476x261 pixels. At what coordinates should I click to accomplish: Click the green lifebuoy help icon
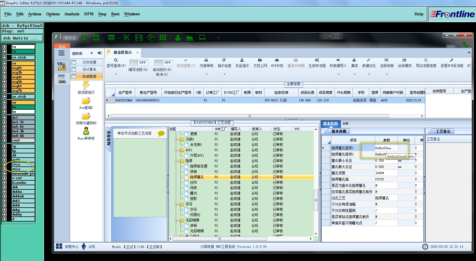(96, 37)
